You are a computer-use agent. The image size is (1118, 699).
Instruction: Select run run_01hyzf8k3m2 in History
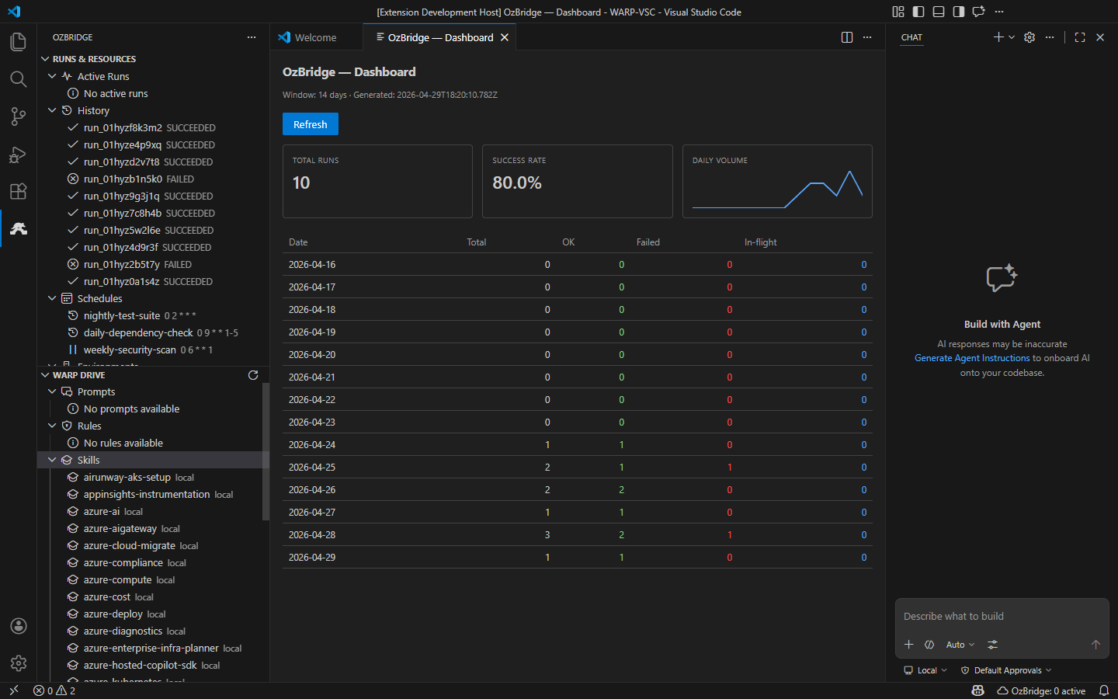(153, 127)
